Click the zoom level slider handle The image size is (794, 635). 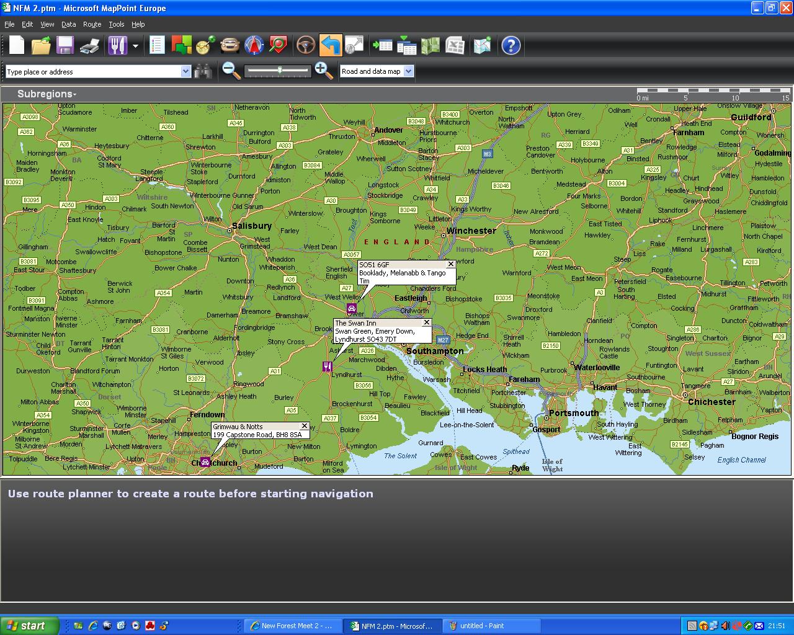click(x=280, y=71)
